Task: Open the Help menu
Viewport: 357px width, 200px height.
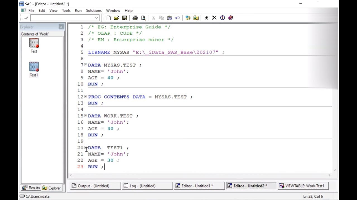Action: pos(129,11)
